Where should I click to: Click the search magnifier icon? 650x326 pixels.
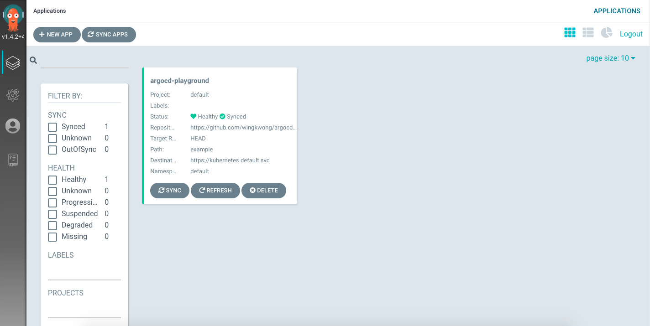pyautogui.click(x=33, y=60)
